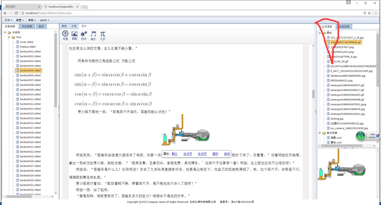The width and height of the screenshot is (381, 205).
Task: Close the 新标签页 browser tab
Action: pos(39,6)
